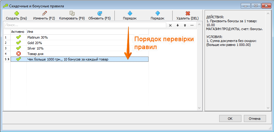Image resolution: width=274 pixels, height=132 pixels.
Task: Click Копировать (F9) toolbar button
Action: [x=72, y=16]
